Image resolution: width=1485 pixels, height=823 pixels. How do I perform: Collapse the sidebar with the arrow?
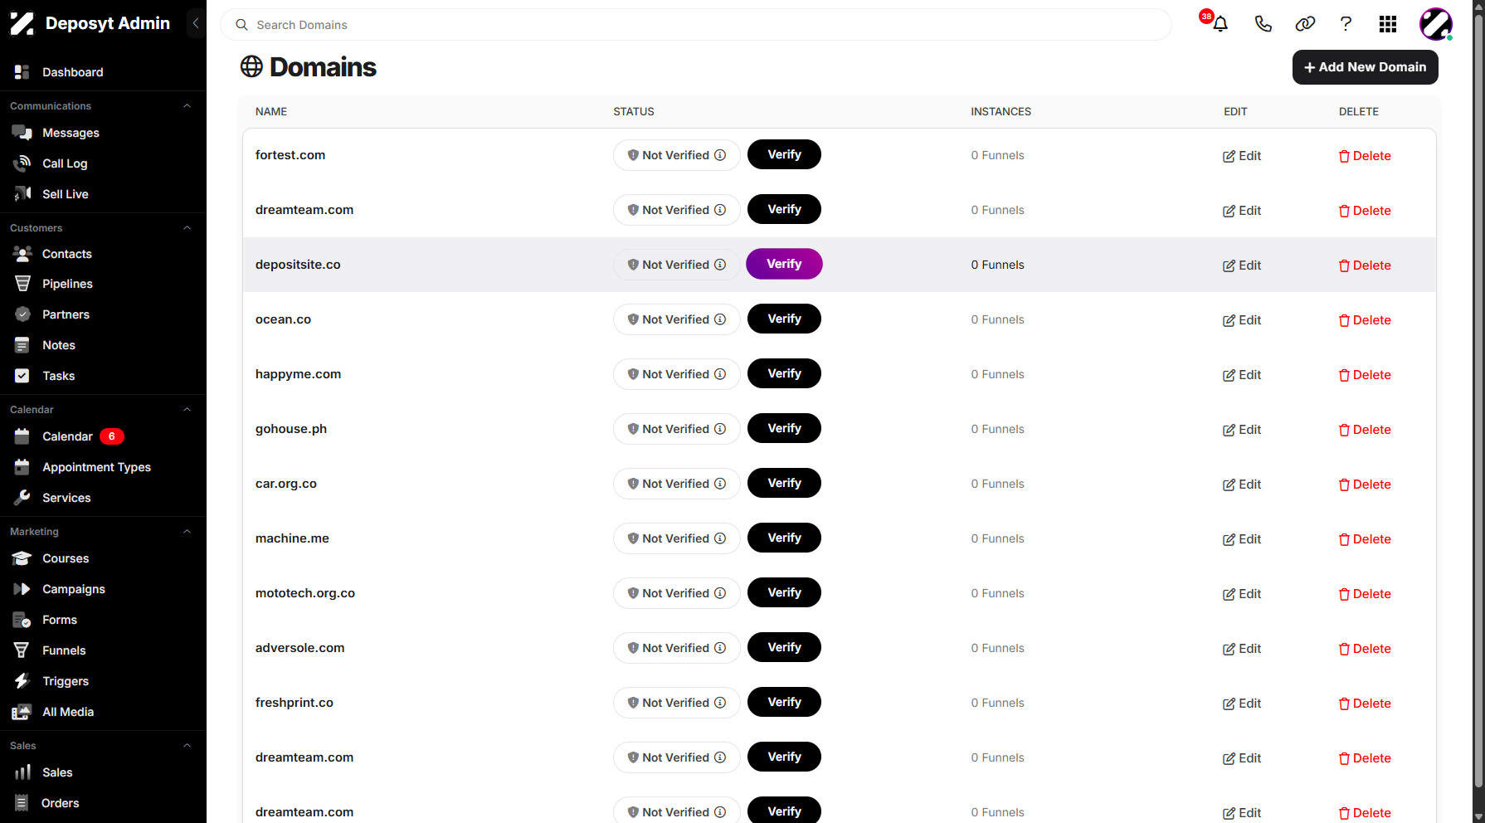click(196, 23)
